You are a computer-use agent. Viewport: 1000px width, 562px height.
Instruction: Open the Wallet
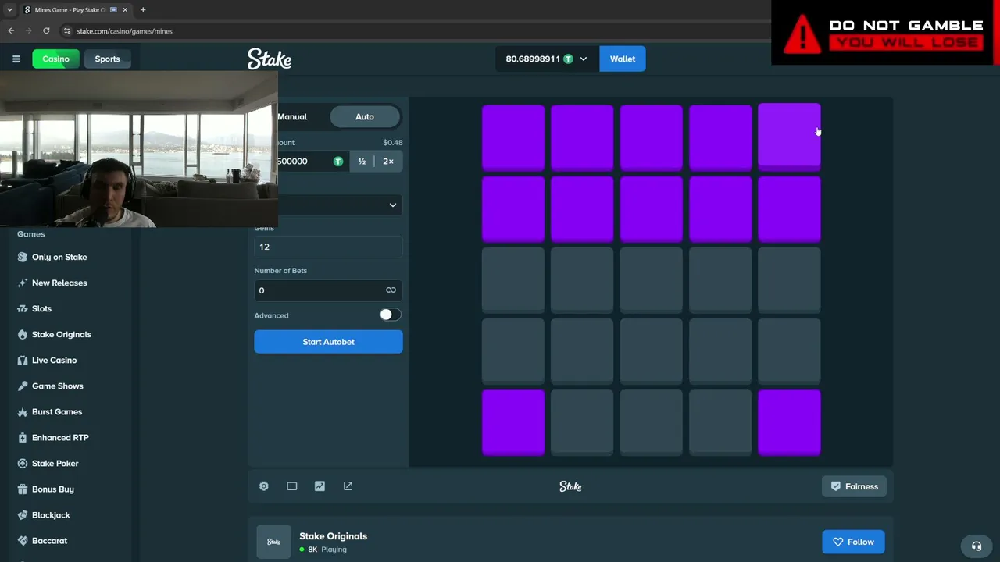(x=623, y=59)
